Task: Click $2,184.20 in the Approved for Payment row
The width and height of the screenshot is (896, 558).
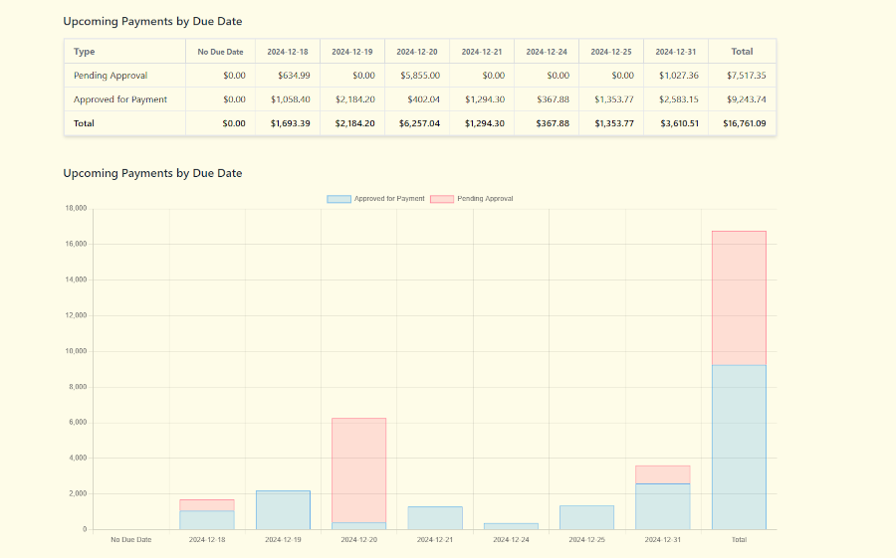Action: tap(354, 99)
